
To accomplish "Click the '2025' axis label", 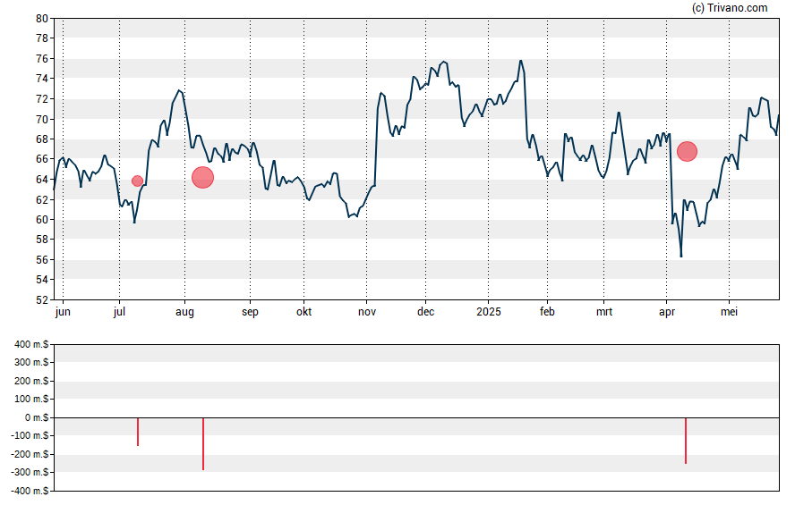I will tap(489, 312).
